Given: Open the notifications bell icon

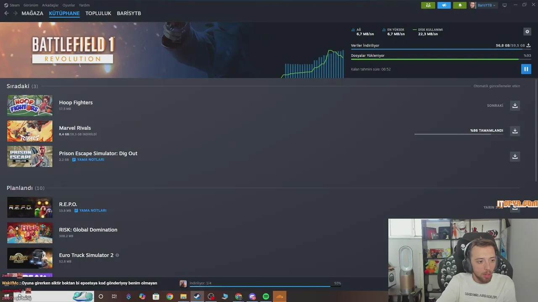Looking at the screenshot, I should (460, 5).
